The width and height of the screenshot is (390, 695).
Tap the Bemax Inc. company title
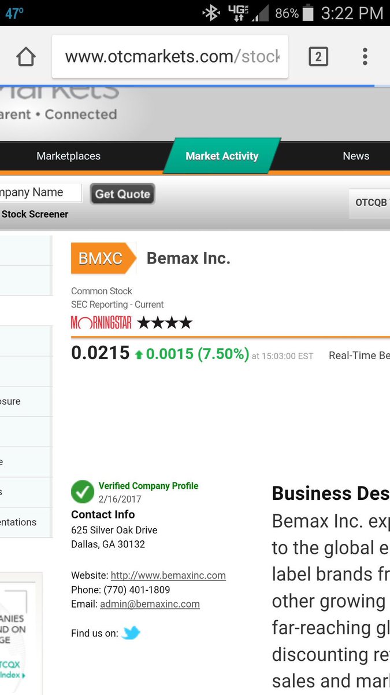click(x=188, y=258)
